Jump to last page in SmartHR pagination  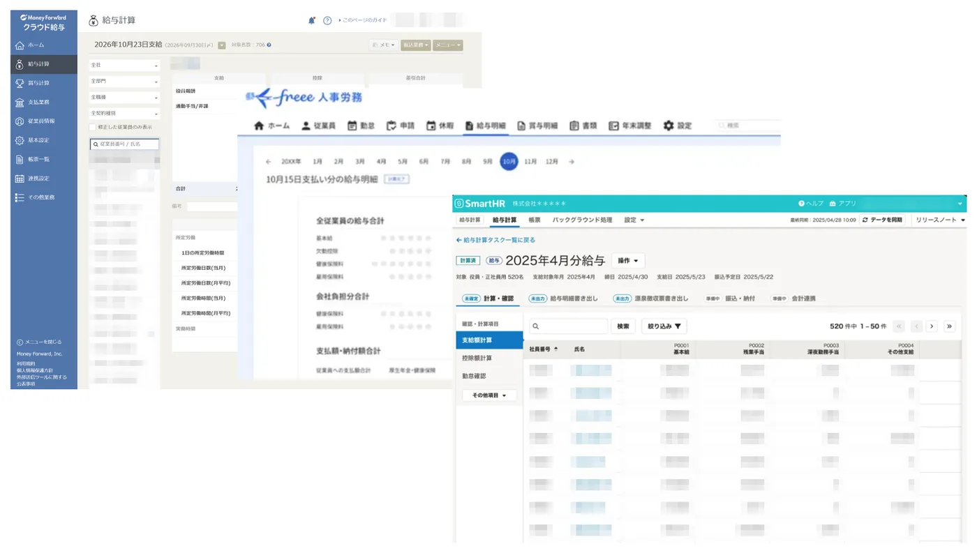pyautogui.click(x=949, y=326)
